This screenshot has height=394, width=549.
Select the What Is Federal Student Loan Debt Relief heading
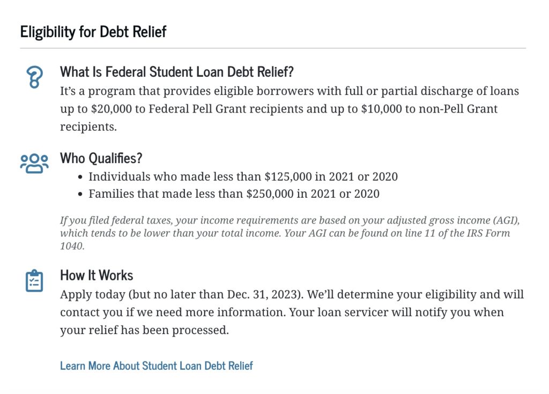tap(177, 71)
